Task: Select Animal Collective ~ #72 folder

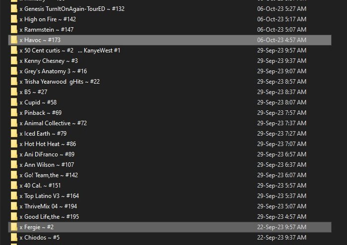Action: (x=53, y=123)
